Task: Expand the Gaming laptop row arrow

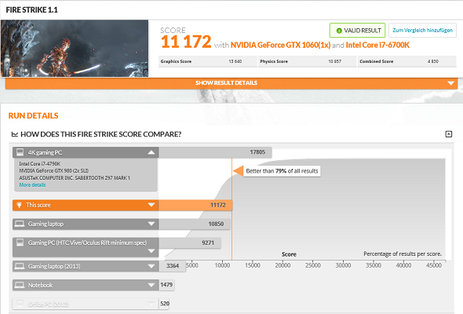Action: [x=151, y=224]
